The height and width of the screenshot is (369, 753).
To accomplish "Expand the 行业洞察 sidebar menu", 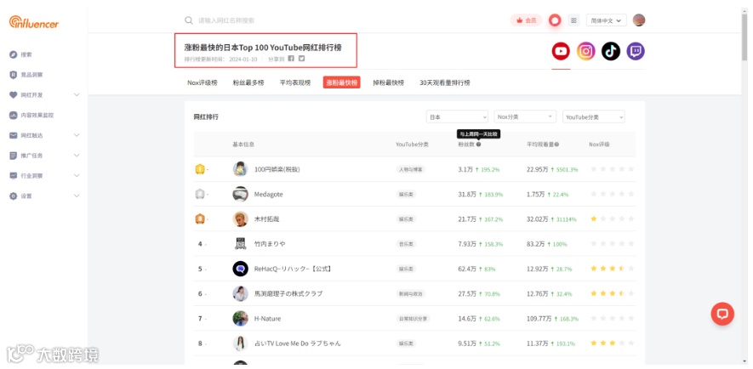I will [x=77, y=176].
